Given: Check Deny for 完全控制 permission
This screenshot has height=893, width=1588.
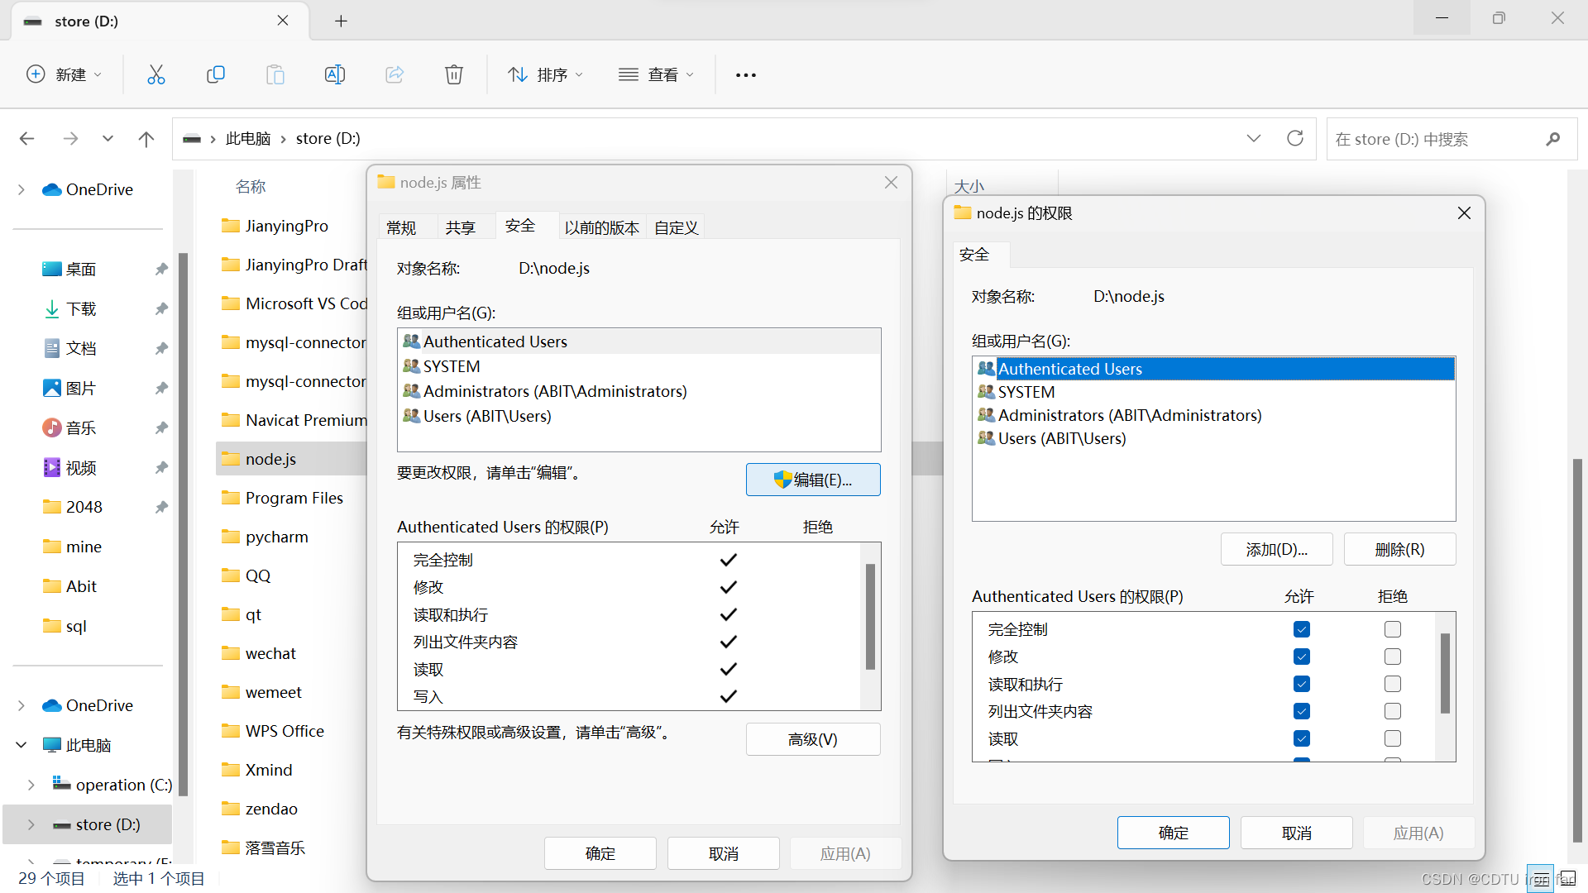Looking at the screenshot, I should click(1393, 629).
